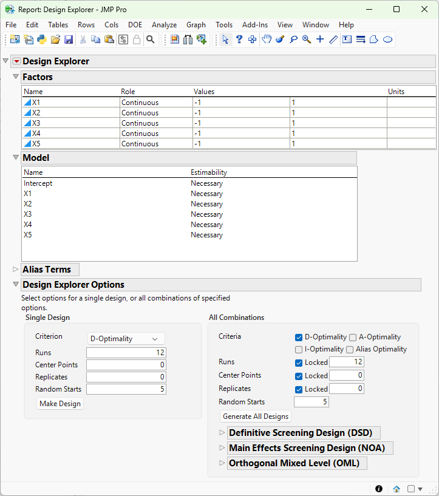Select the Help question mark tool
Screen dimensions: 439x496
[239, 39]
